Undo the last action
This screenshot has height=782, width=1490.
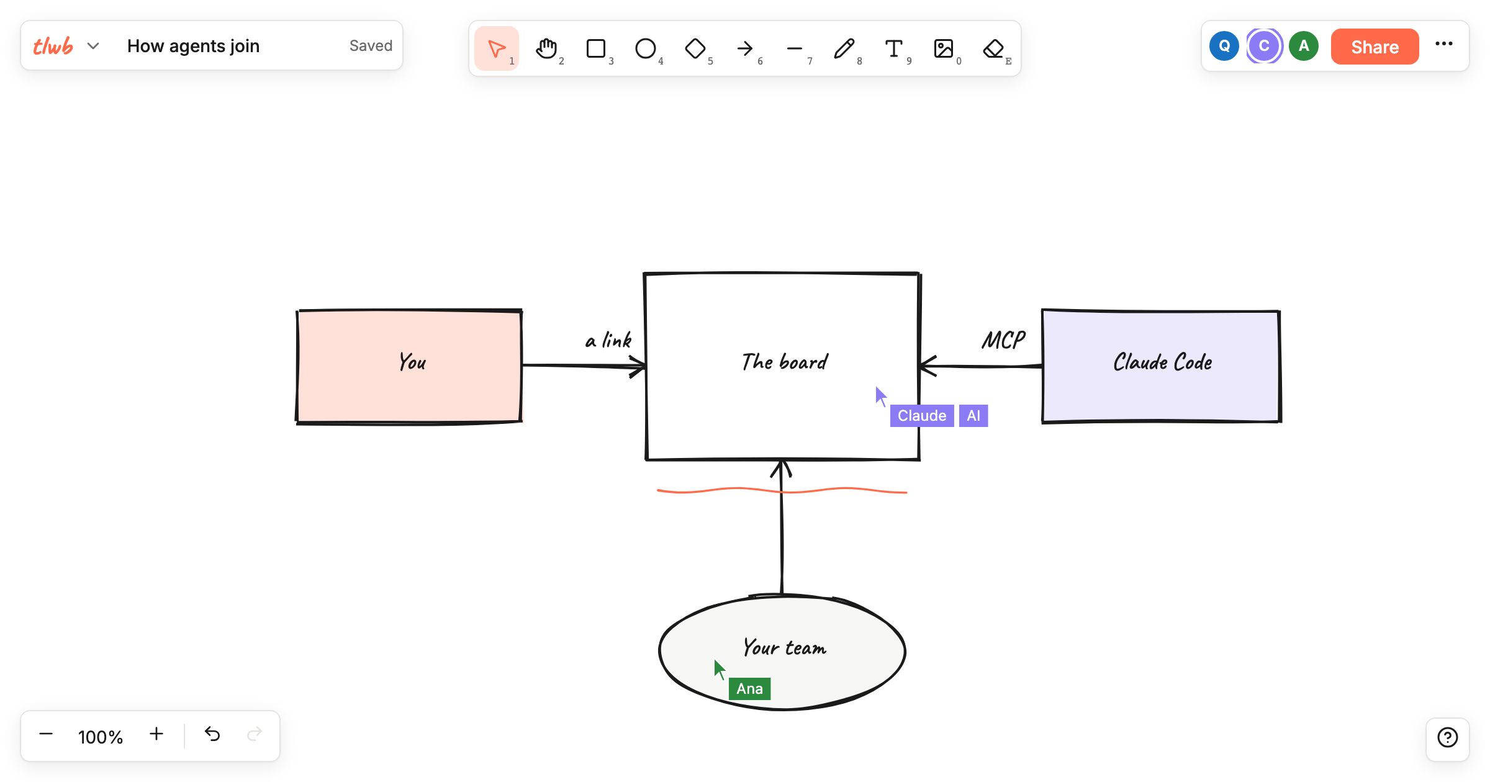point(212,735)
